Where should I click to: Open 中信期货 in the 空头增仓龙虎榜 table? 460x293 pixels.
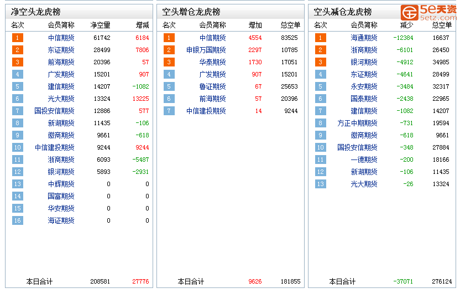pos(213,38)
